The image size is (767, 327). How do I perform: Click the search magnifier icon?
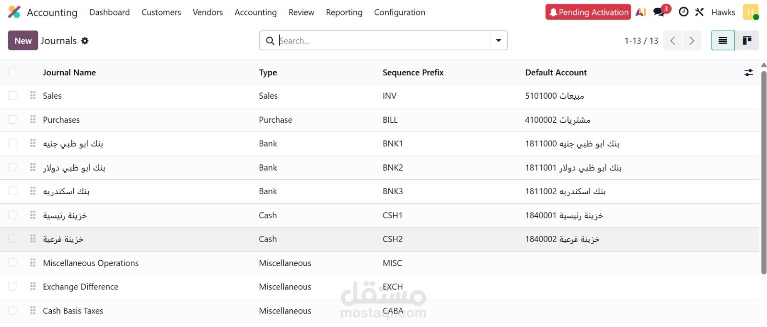pyautogui.click(x=270, y=41)
